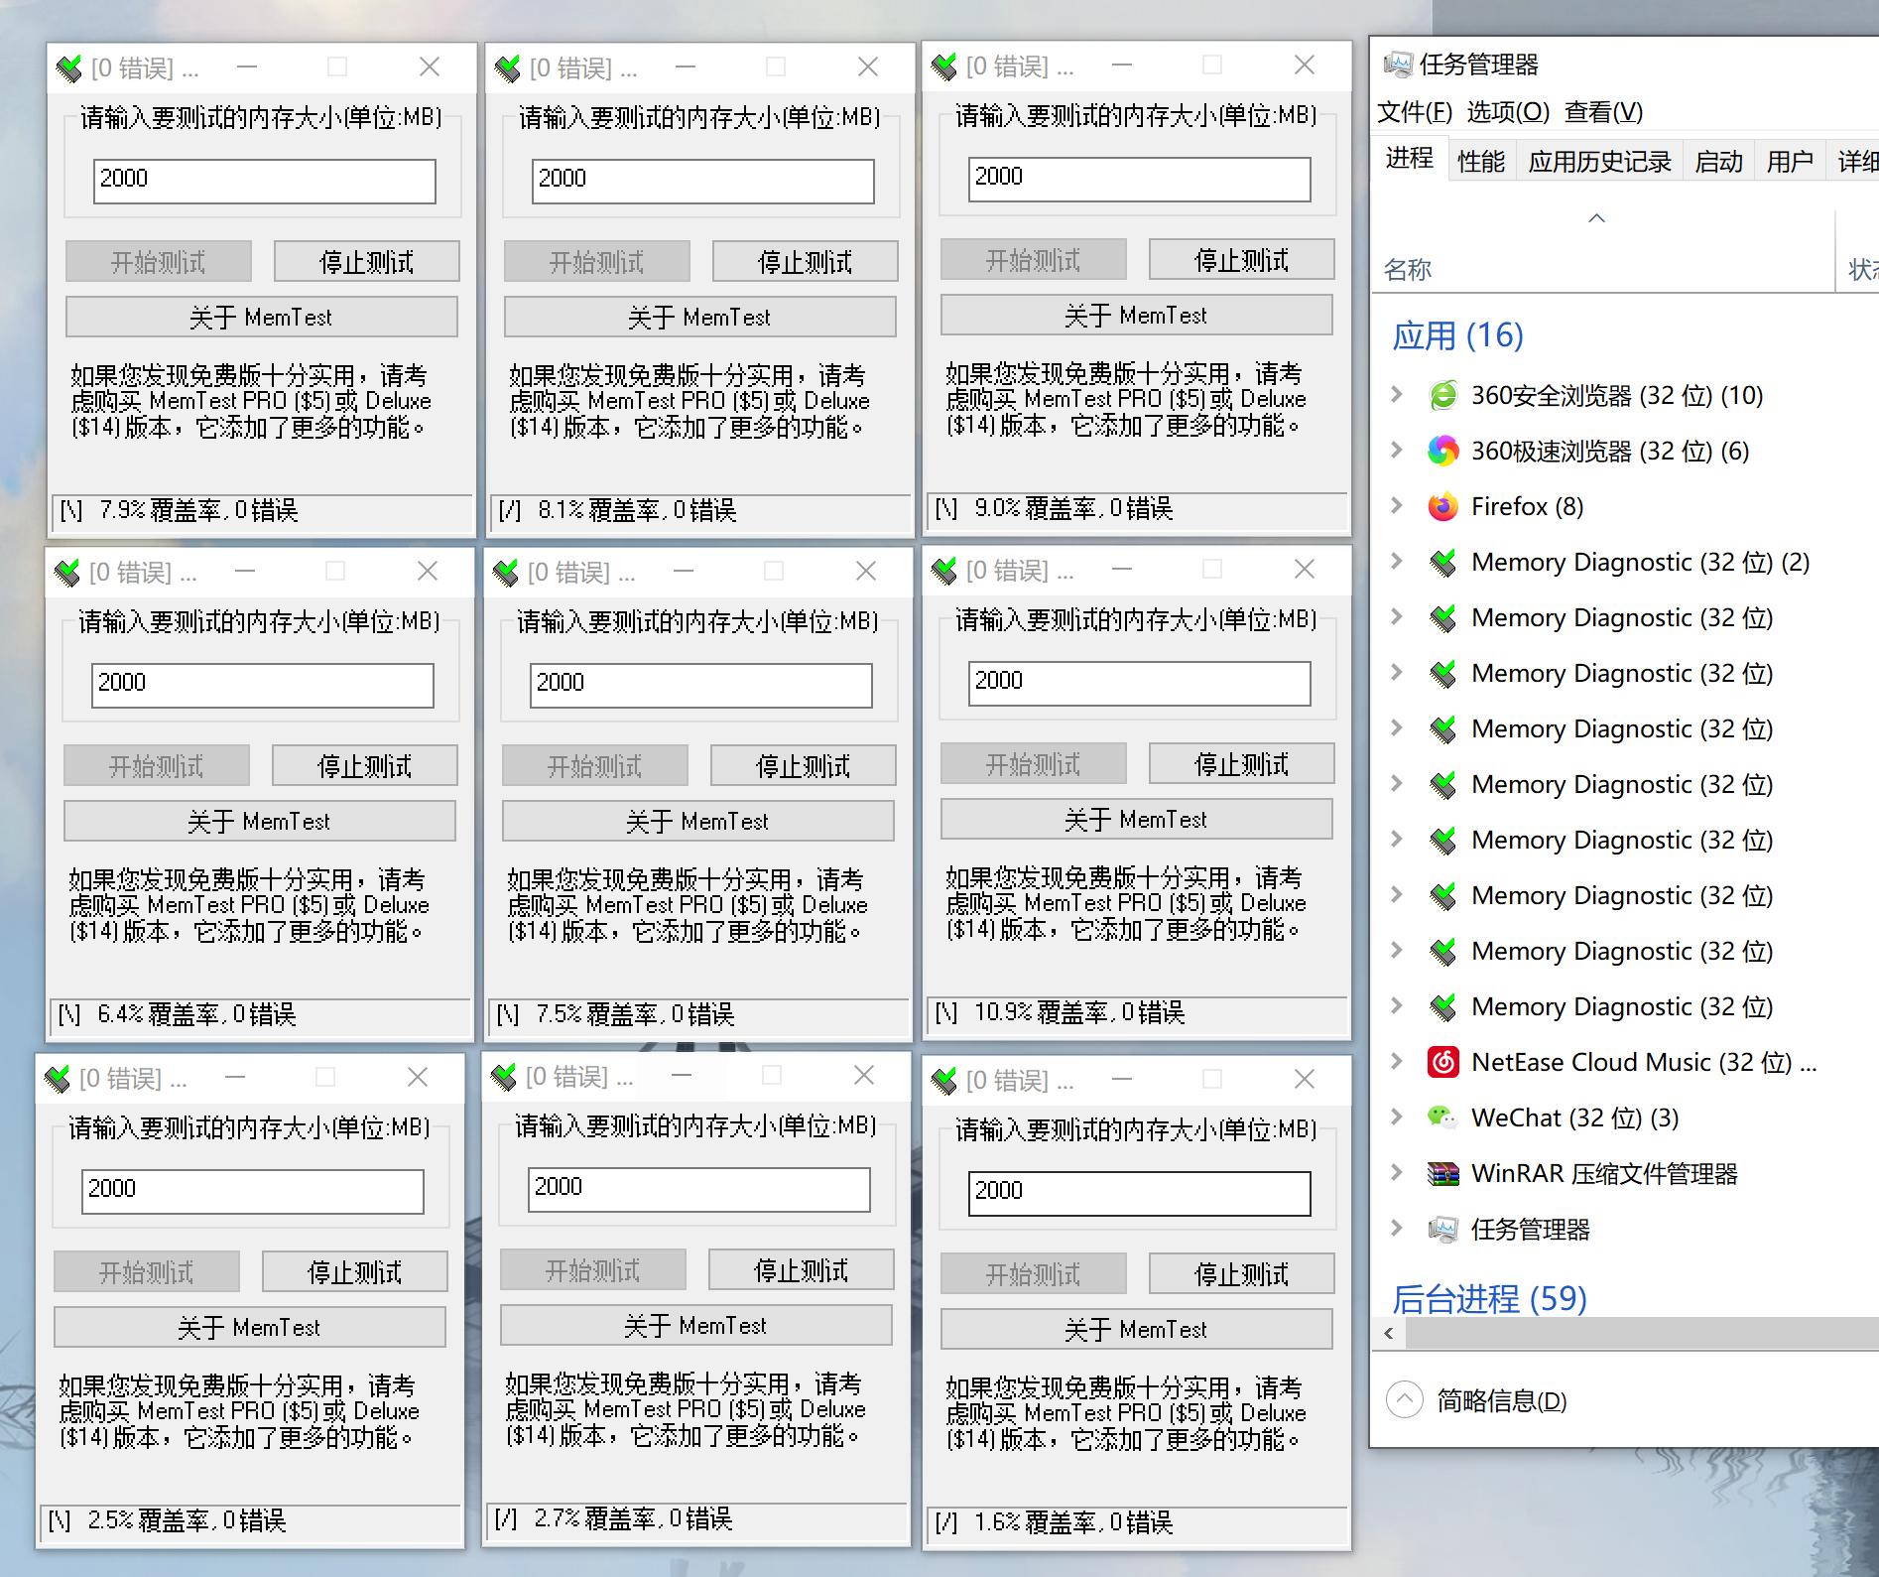Click the 360极速浏览器 colorful icon
The image size is (1879, 1577).
(1442, 452)
